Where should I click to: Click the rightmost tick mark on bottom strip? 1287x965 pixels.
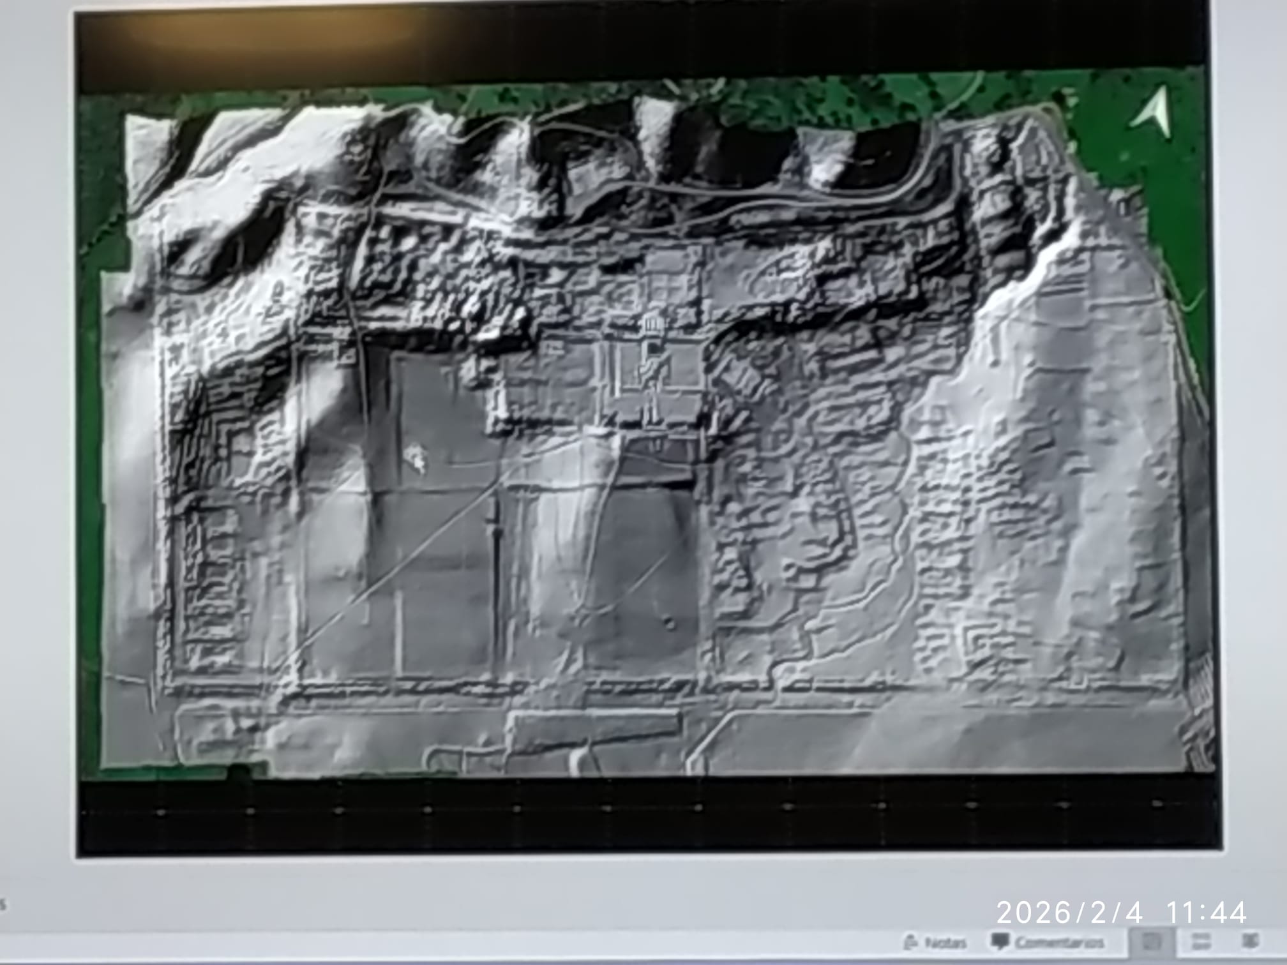[1157, 804]
